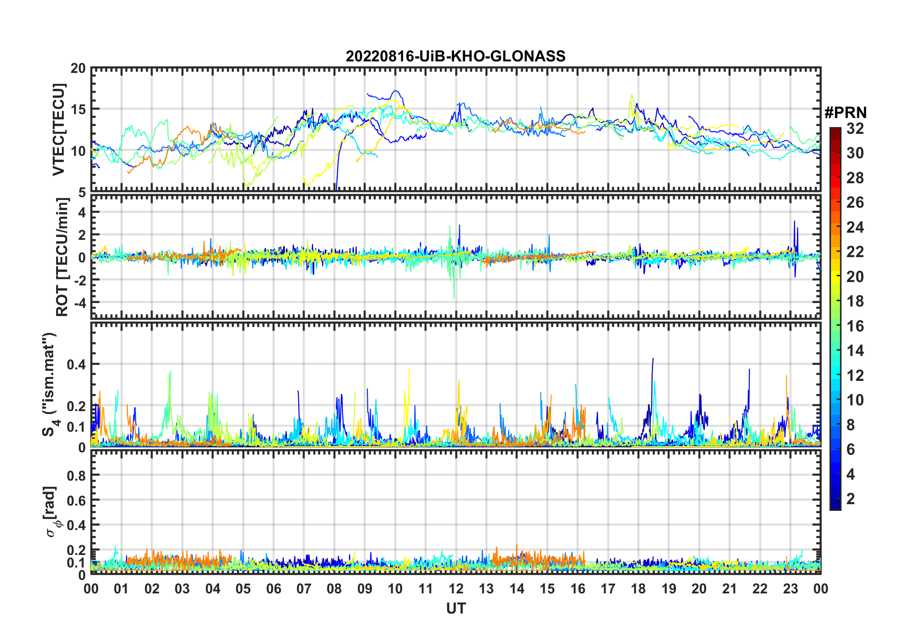Click σφ y-axis tick label 0.8

pyautogui.click(x=77, y=475)
